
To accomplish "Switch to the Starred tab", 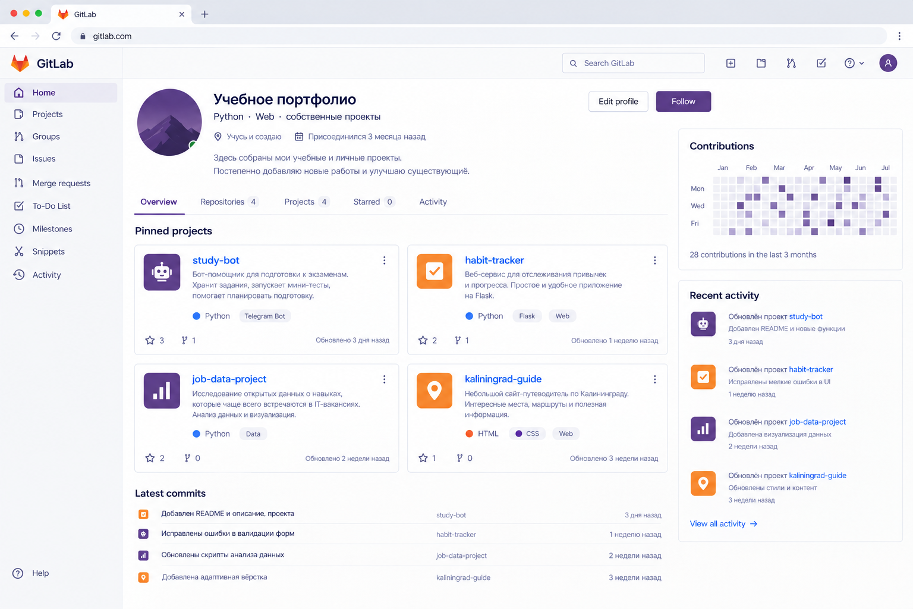I will [x=374, y=202].
